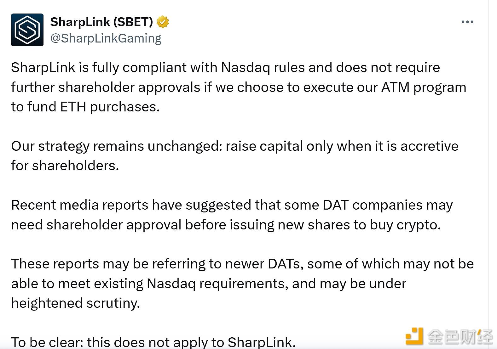Screen dimensions: 497x349
Task: Open the SharpLink (SBET) display name
Action: [x=101, y=22]
